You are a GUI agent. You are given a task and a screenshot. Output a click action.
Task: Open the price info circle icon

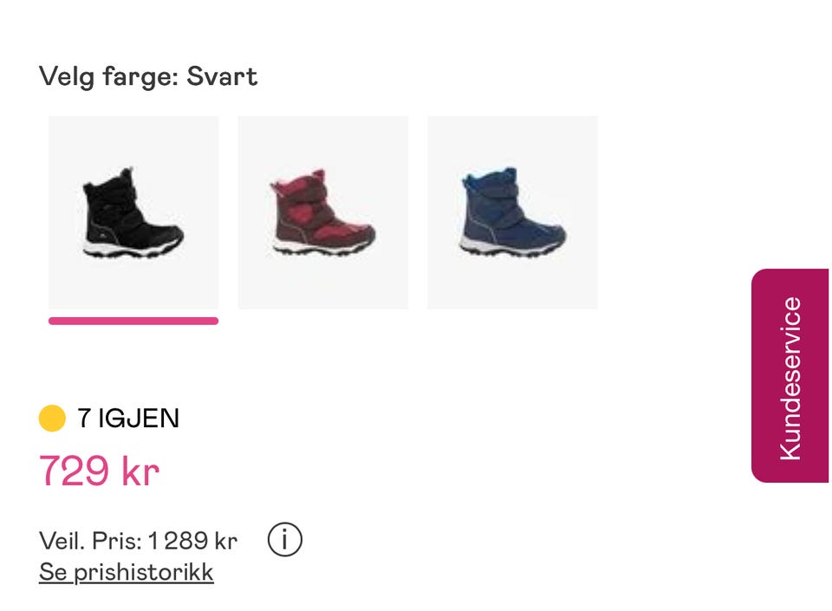coord(284,540)
